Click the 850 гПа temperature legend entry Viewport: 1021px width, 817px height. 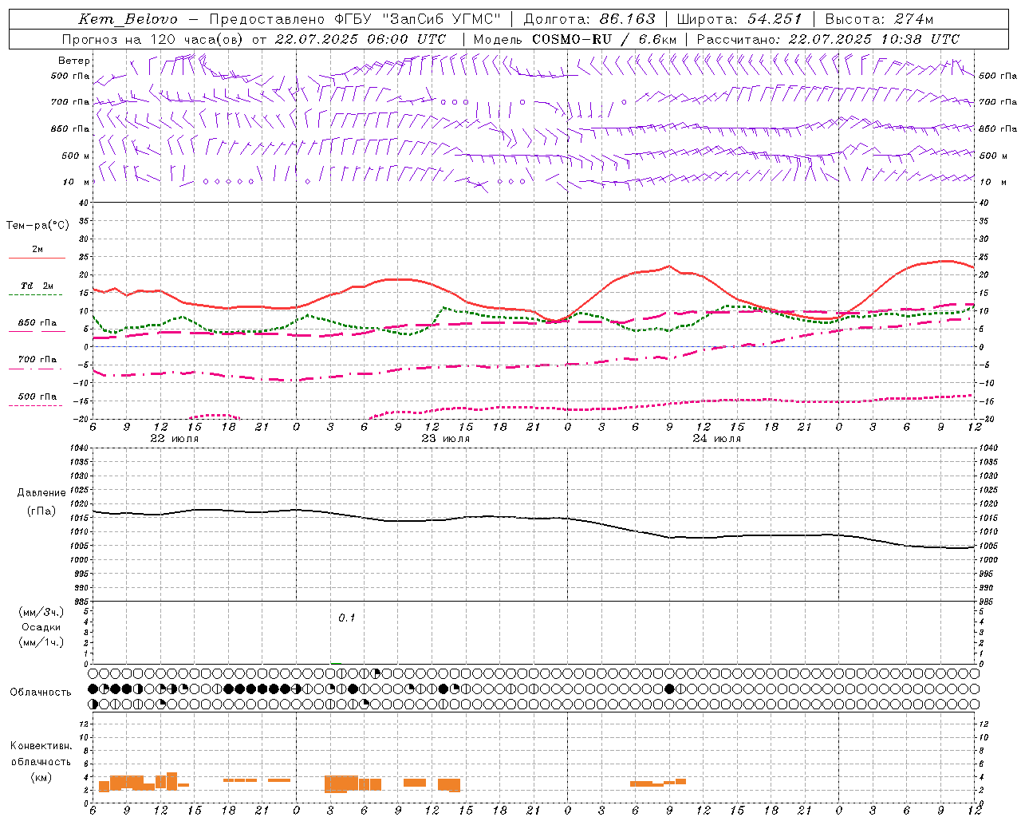click(x=37, y=323)
